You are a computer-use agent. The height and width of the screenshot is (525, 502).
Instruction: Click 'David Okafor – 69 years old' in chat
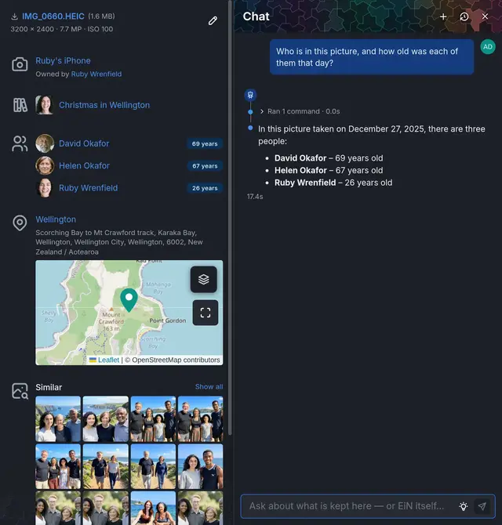pos(329,158)
